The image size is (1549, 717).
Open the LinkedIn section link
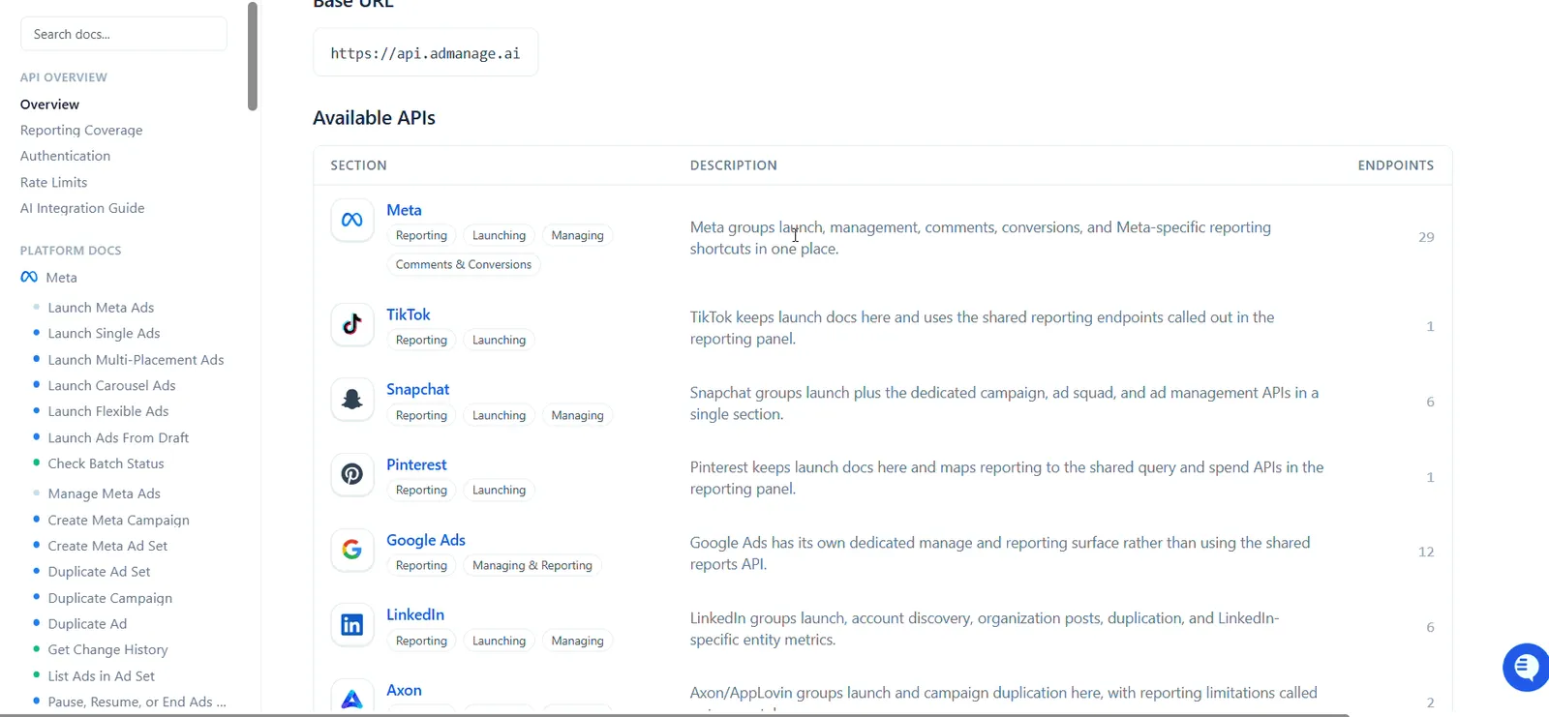click(x=415, y=614)
